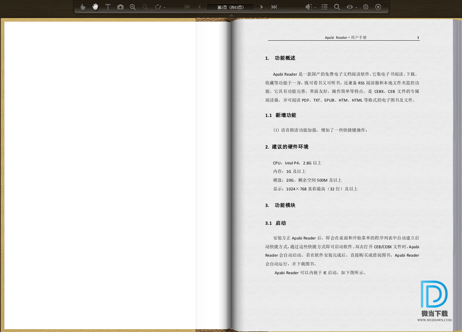
Task: Start voice reading with speaker icon
Action: [309, 7]
